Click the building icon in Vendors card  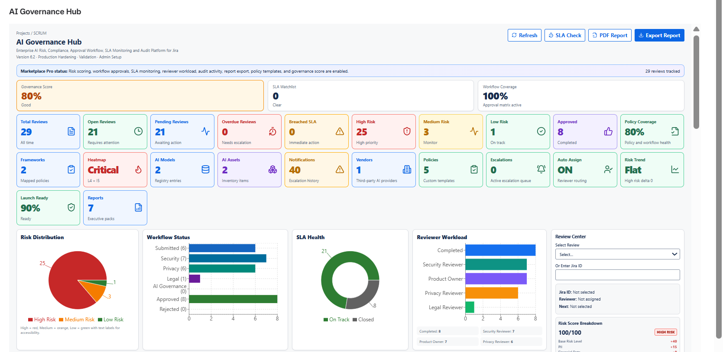(x=407, y=170)
